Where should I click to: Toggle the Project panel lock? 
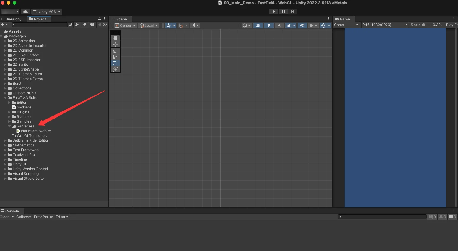[x=100, y=19]
